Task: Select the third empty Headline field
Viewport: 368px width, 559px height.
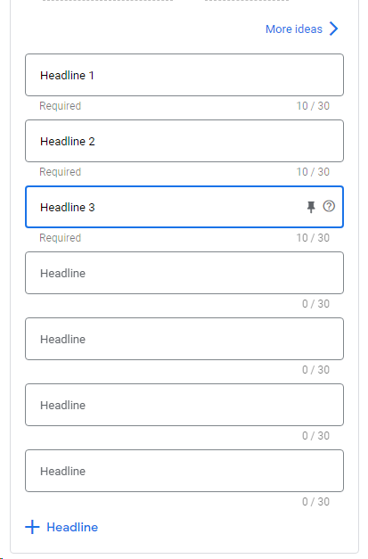Action: point(184,405)
